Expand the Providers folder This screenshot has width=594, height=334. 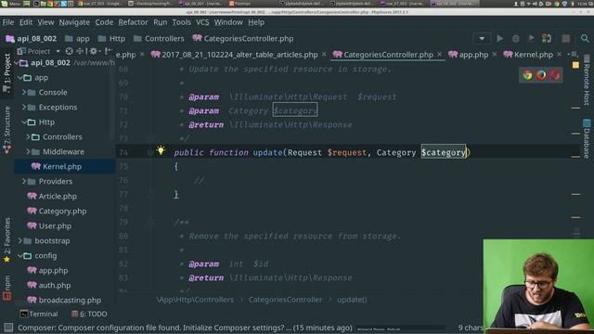[24, 182]
